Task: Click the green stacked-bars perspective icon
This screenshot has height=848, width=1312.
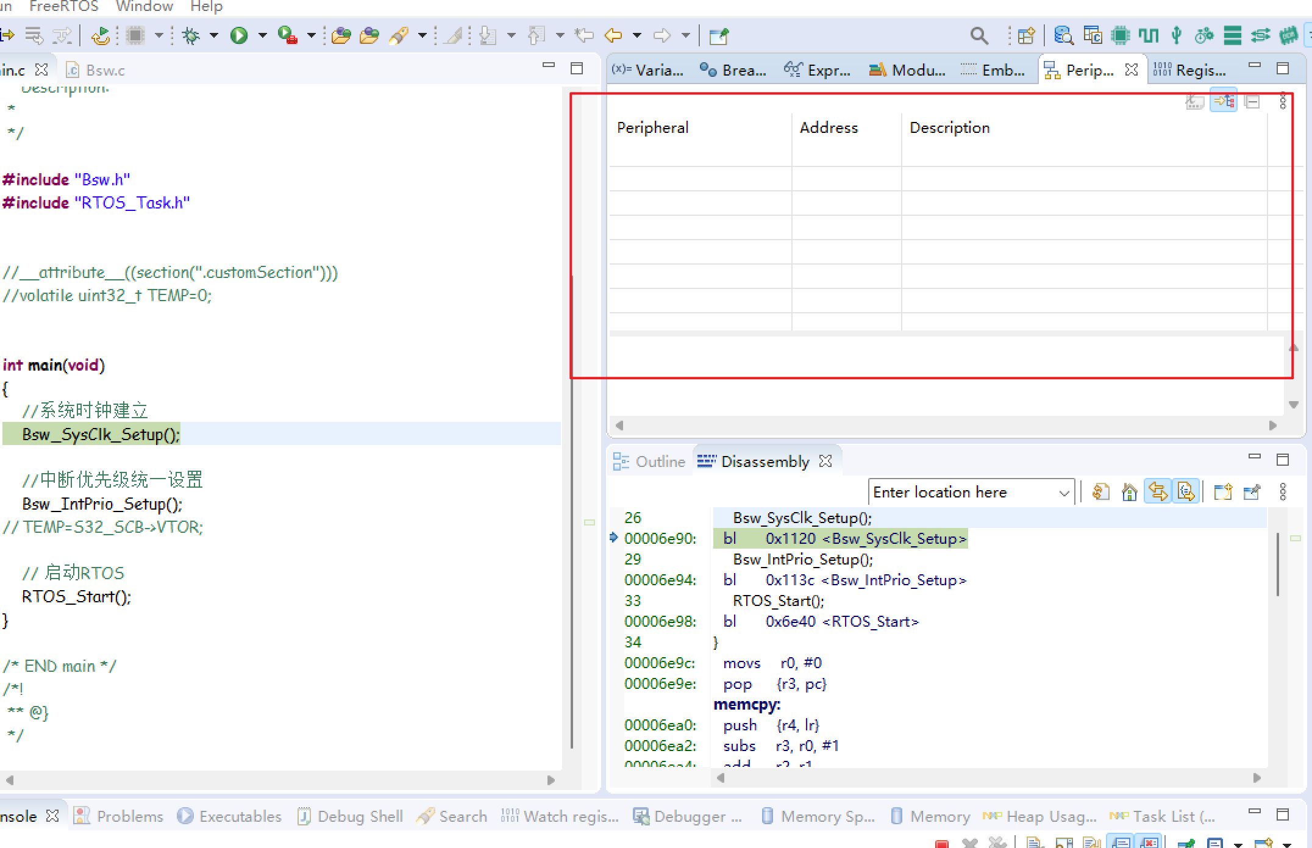Action: click(1232, 36)
